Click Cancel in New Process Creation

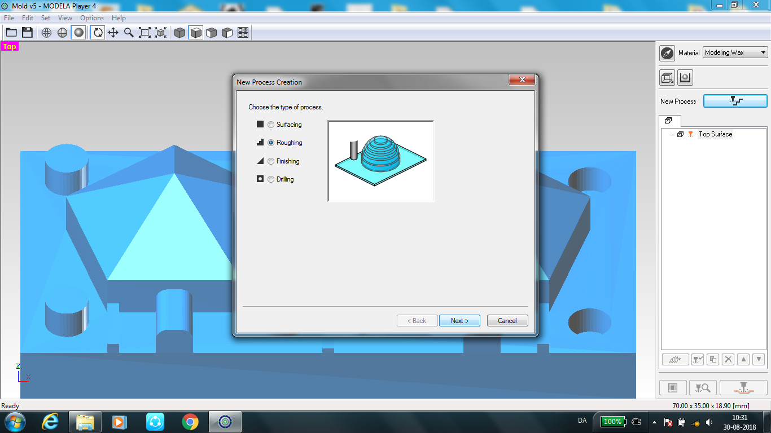pos(507,320)
